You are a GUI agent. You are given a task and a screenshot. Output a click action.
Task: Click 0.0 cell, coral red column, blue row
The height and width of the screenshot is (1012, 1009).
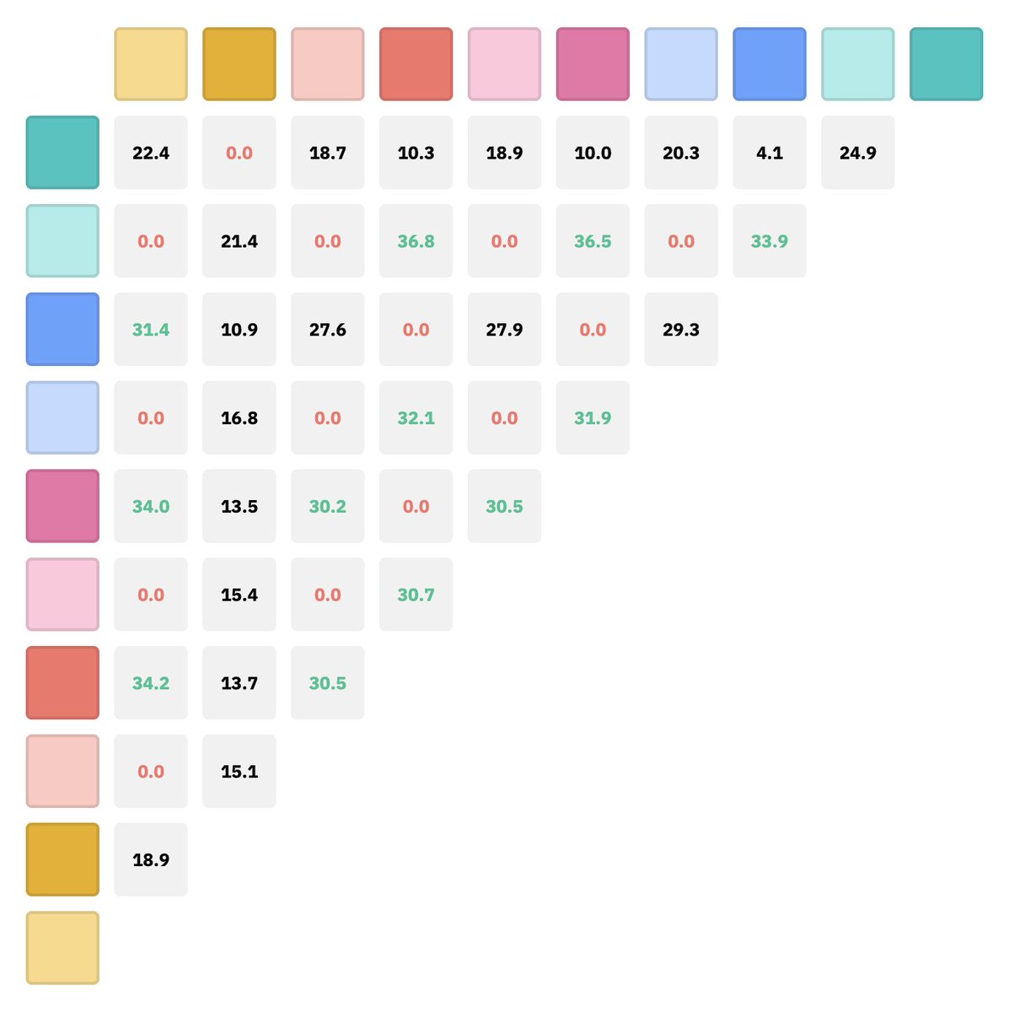click(x=416, y=330)
